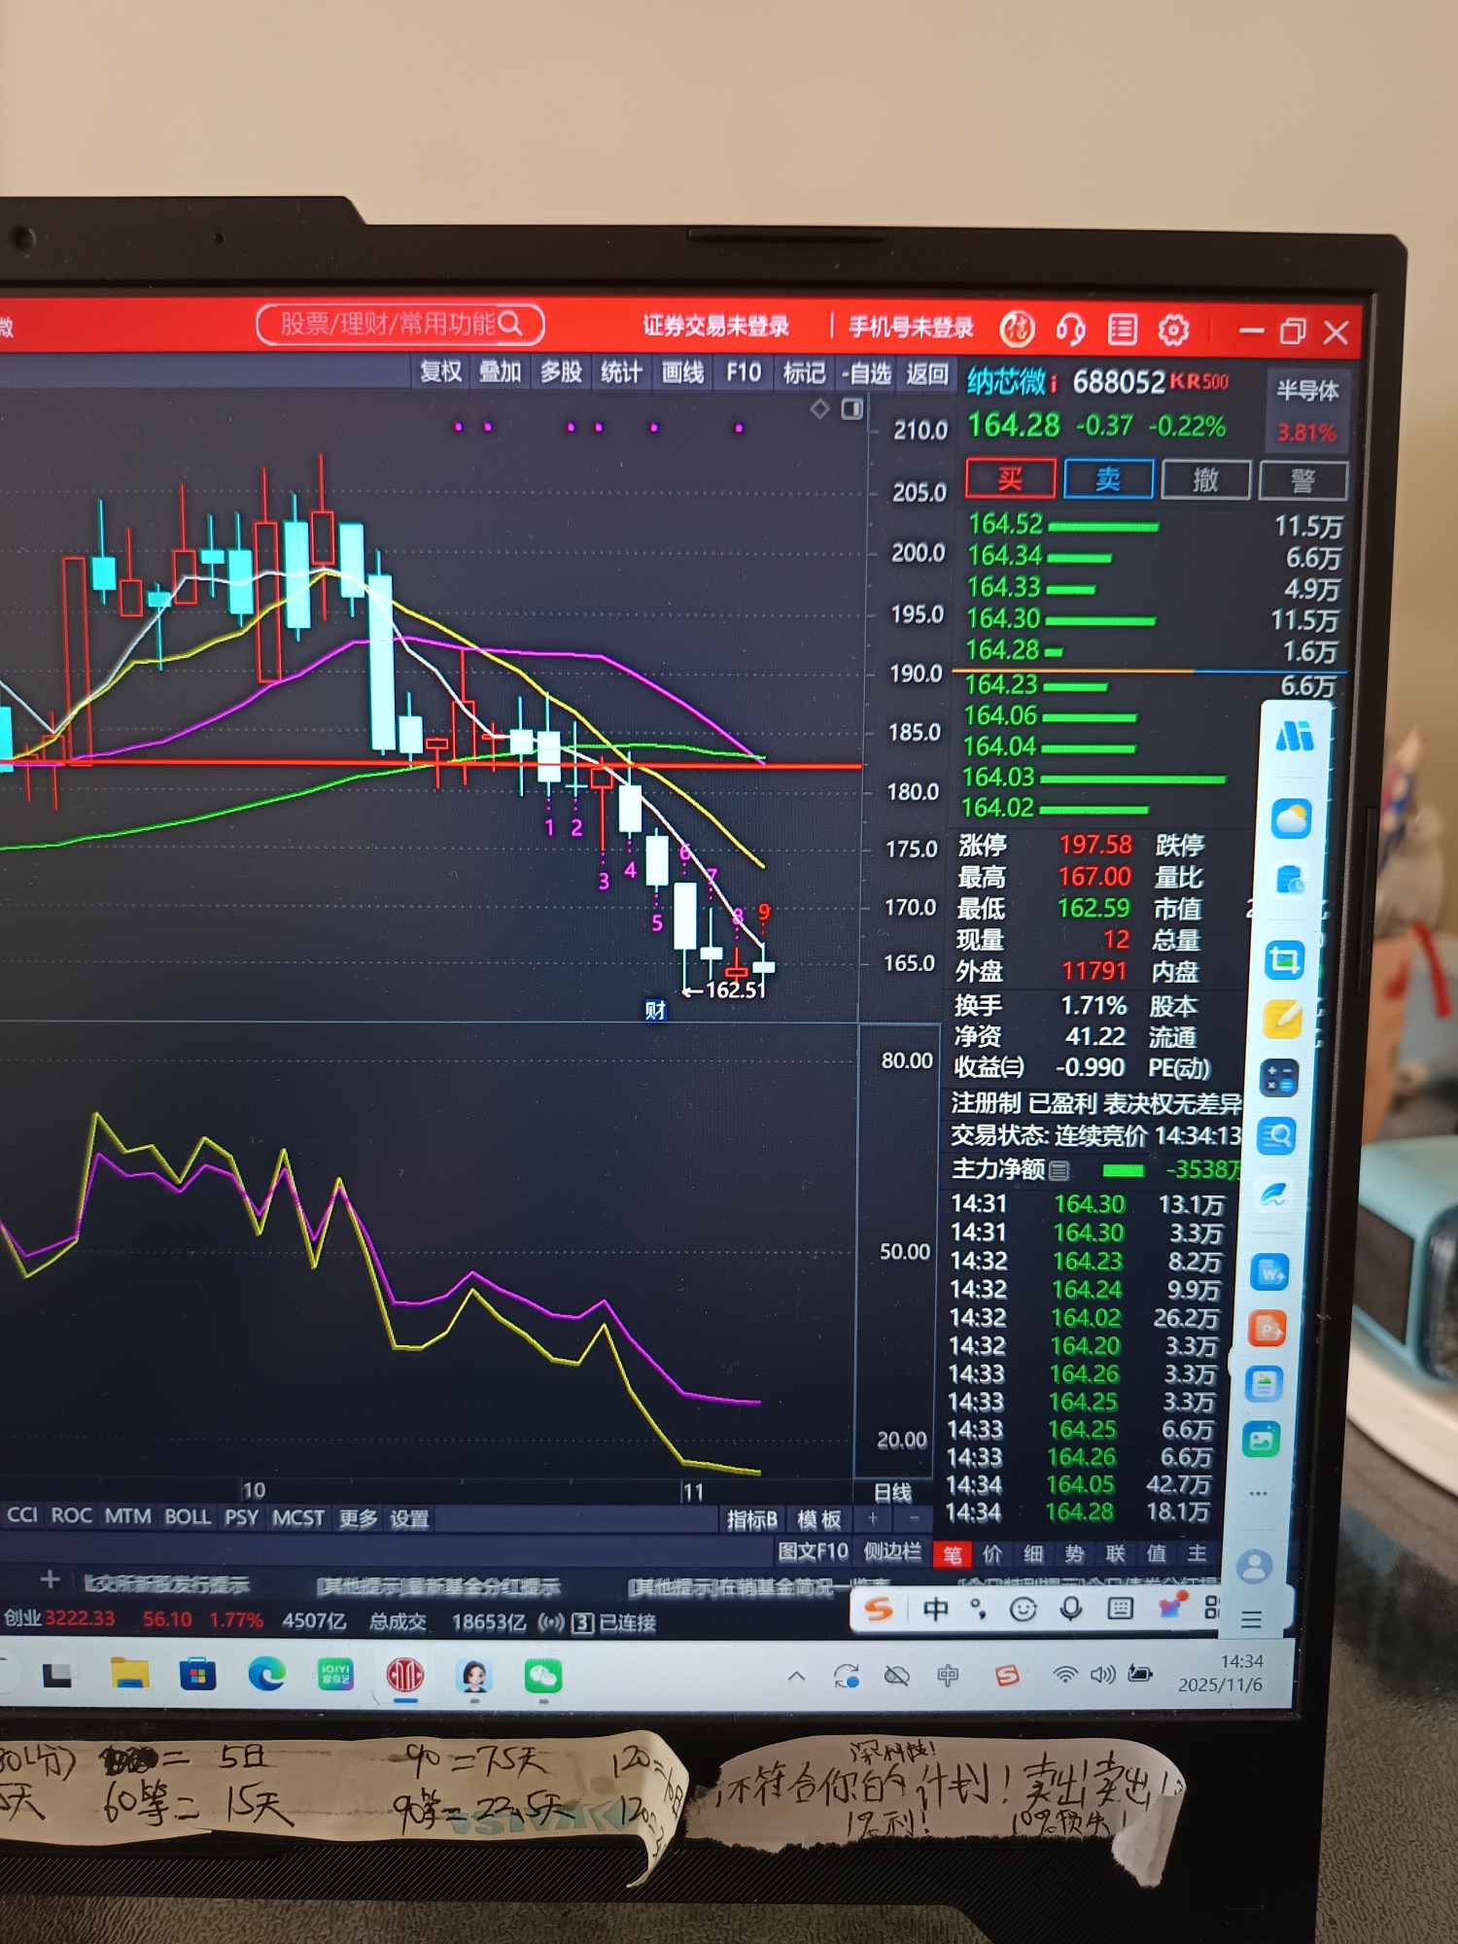This screenshot has width=1458, height=1944.
Task: Click the 撤 cancel-order button
Action: point(1205,480)
